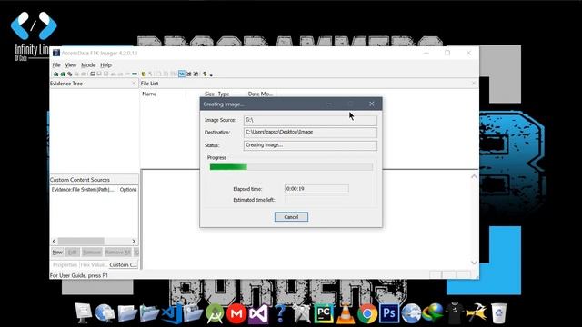This screenshot has height=327, width=582.
Task: Sort file list by Type column
Action: click(x=224, y=94)
